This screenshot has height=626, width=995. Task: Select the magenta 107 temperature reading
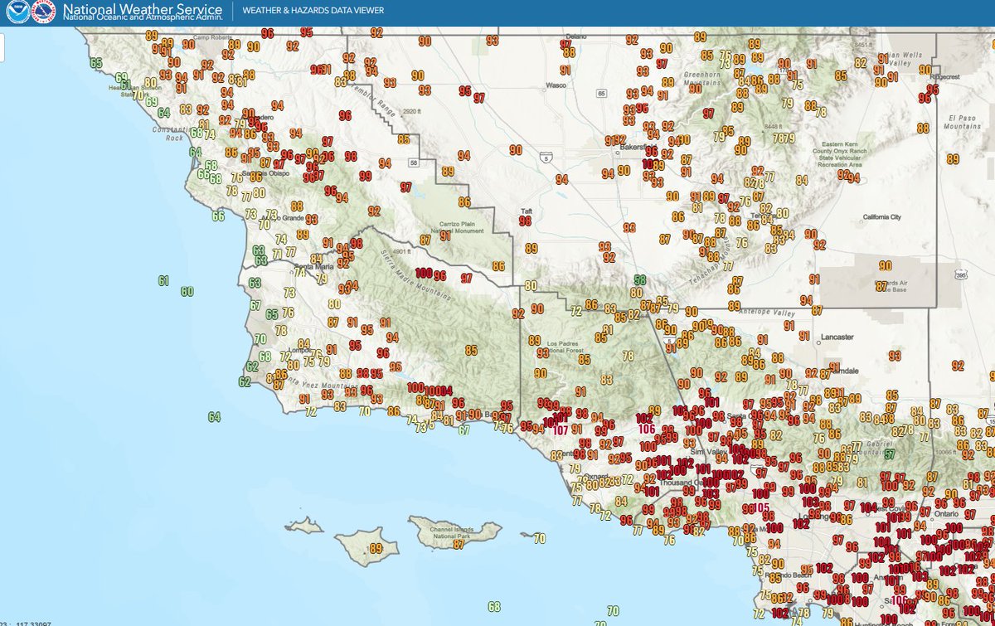tap(561, 429)
